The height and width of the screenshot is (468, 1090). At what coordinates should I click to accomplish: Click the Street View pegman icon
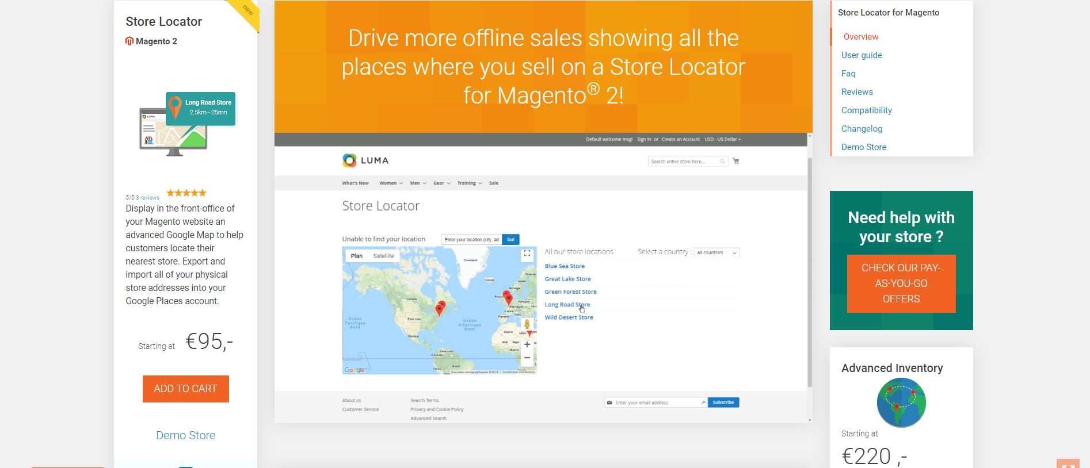(x=527, y=325)
